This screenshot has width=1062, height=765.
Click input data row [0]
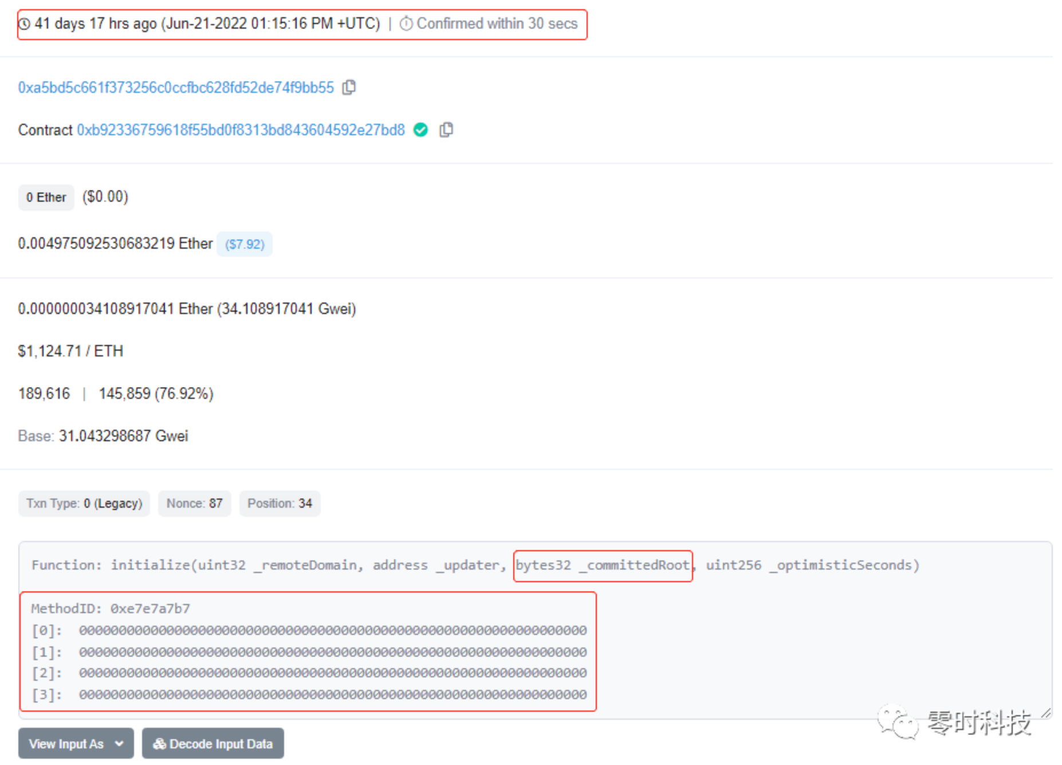coord(309,630)
